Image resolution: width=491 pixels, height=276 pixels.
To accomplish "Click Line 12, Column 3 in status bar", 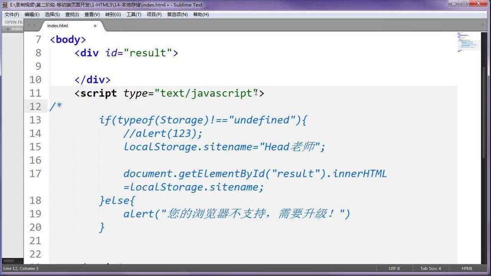I will point(20,268).
